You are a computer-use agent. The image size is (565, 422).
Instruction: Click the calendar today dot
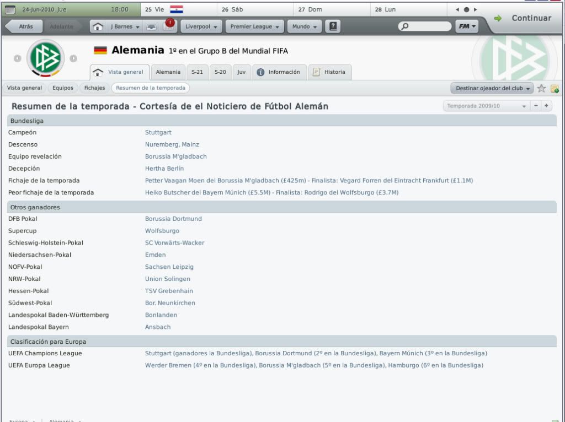coord(466,10)
